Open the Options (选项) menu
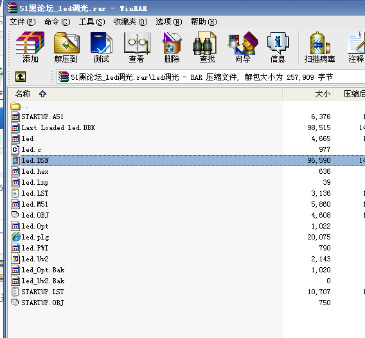365x338 pixels. 169,22
